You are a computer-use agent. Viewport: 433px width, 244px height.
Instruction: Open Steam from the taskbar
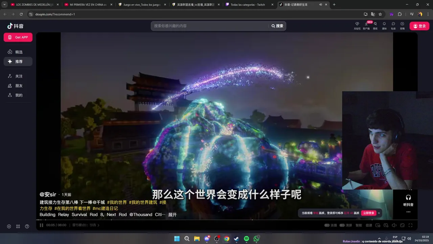coord(236,239)
